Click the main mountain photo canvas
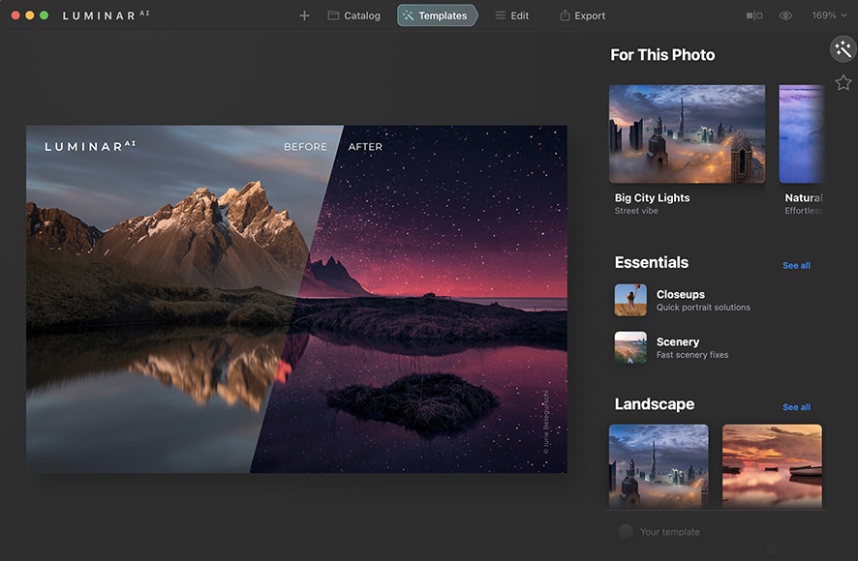 click(x=296, y=299)
